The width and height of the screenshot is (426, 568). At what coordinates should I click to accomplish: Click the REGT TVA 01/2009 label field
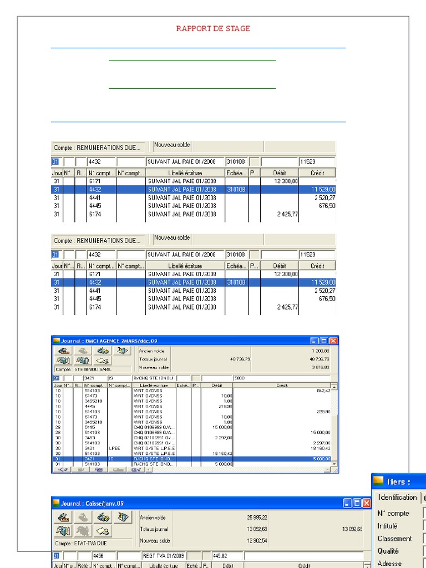[x=164, y=556]
